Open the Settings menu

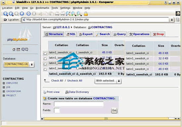click(x=65, y=8)
